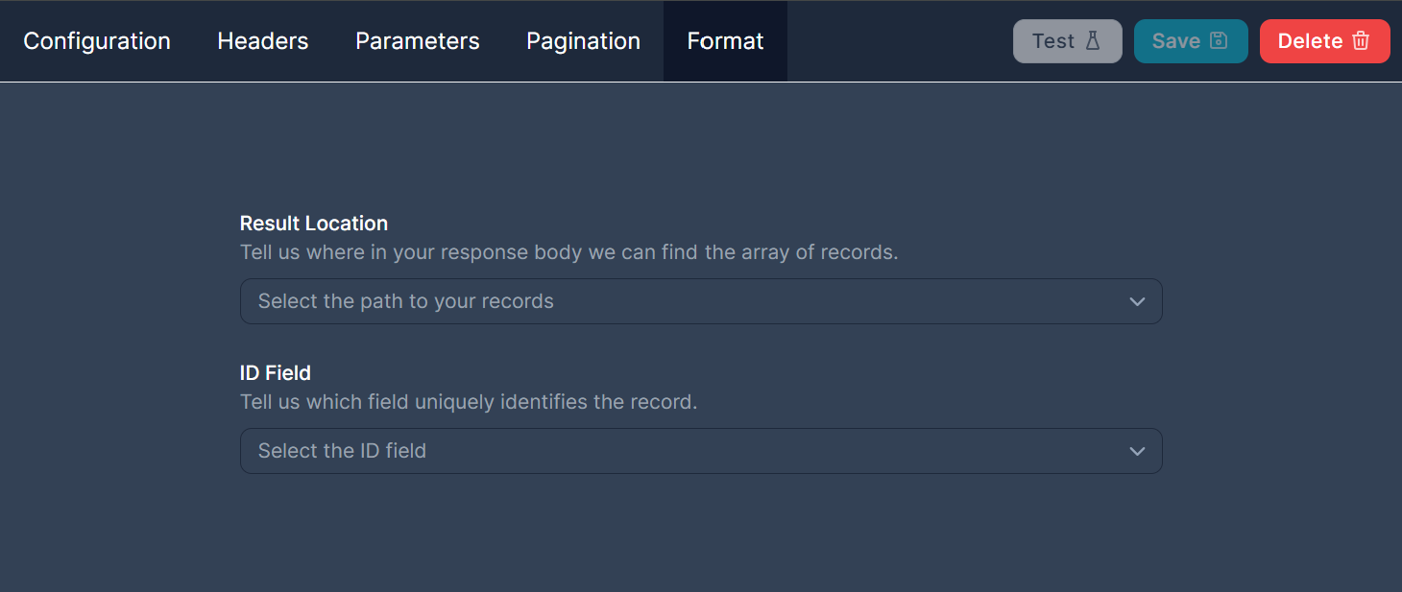Expand the ID Field chevron arrow
This screenshot has width=1402, height=592.
(1137, 451)
